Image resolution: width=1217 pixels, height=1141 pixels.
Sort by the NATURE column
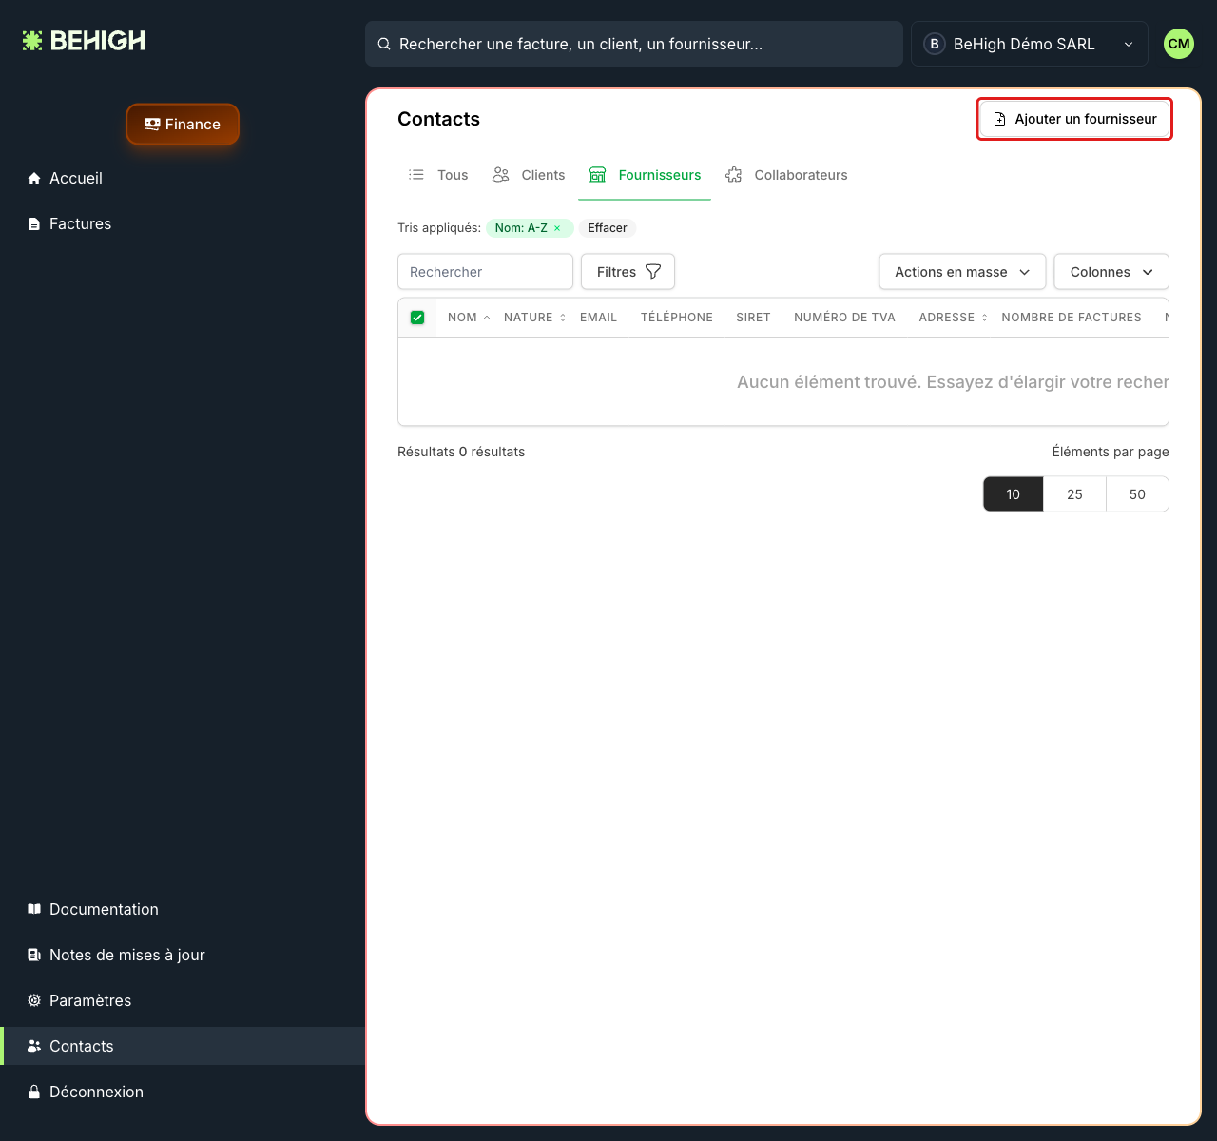pos(535,318)
